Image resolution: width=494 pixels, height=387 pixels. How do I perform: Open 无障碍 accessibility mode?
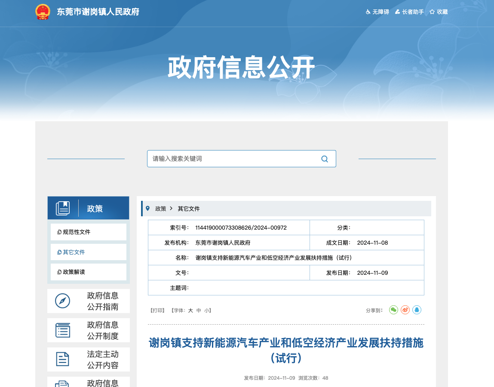377,12
